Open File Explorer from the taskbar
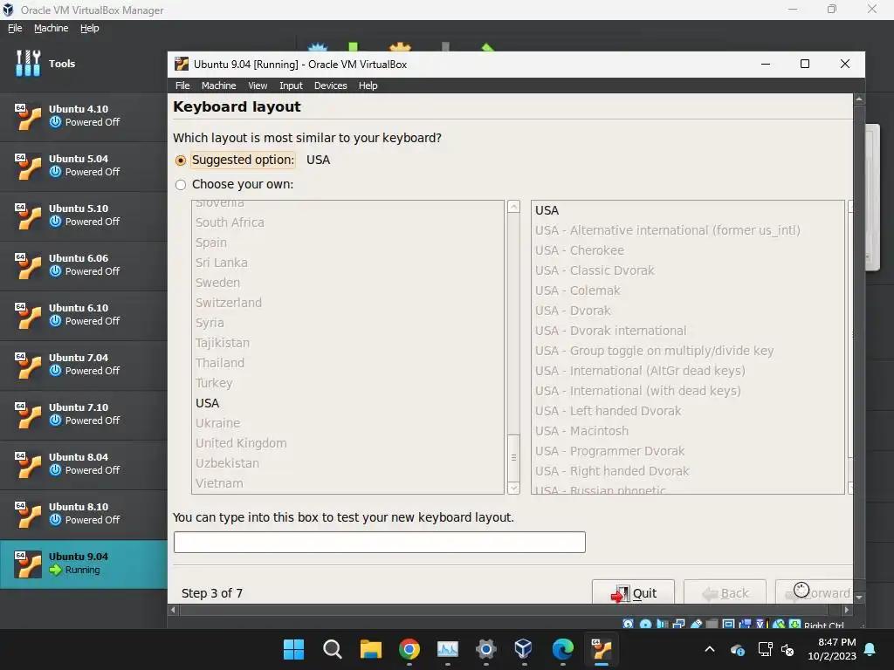The image size is (894, 670). (370, 649)
